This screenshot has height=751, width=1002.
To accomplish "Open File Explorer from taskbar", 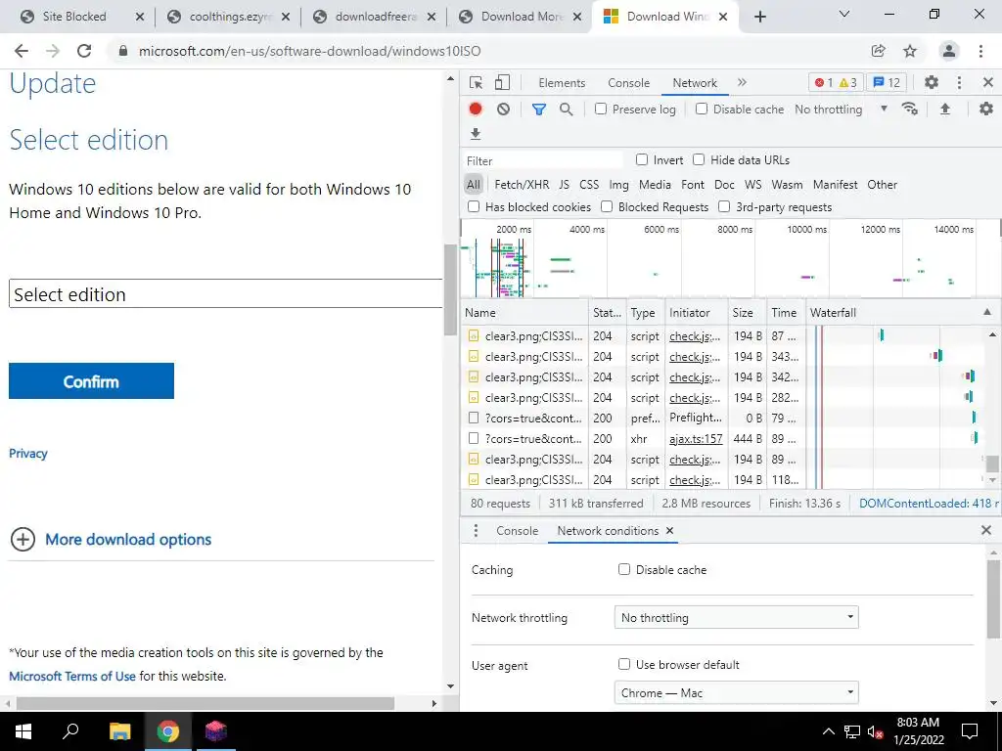I will click(x=119, y=731).
